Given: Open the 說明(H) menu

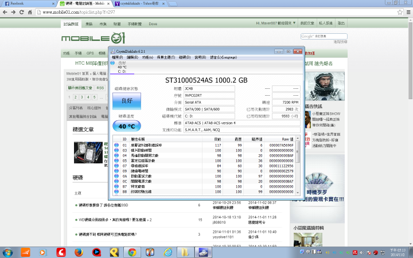Looking at the screenshot, I should tap(200, 57).
